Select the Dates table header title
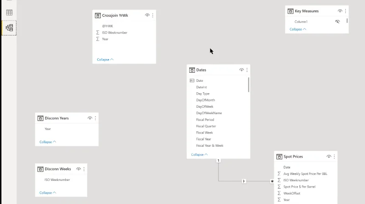 coord(201,70)
